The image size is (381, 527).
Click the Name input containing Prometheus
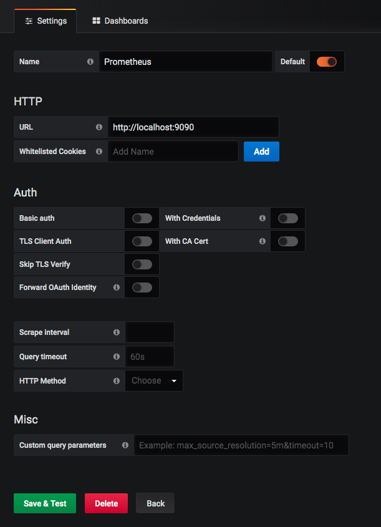tap(186, 62)
